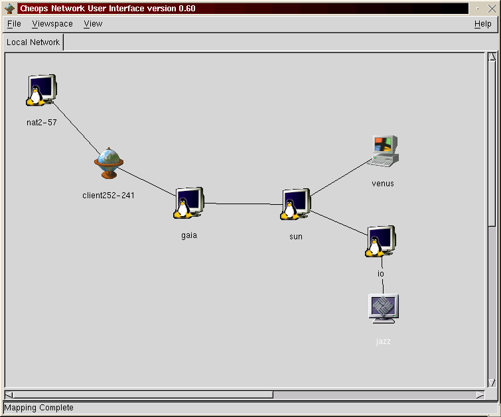Click the horizontal scrollbar right arrow
Image resolution: width=501 pixels, height=417 pixels.
tap(480, 395)
